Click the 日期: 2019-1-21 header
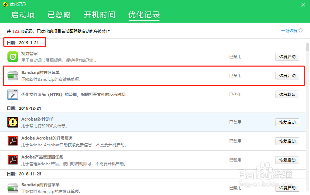The width and height of the screenshot is (310, 195). pos(23,43)
